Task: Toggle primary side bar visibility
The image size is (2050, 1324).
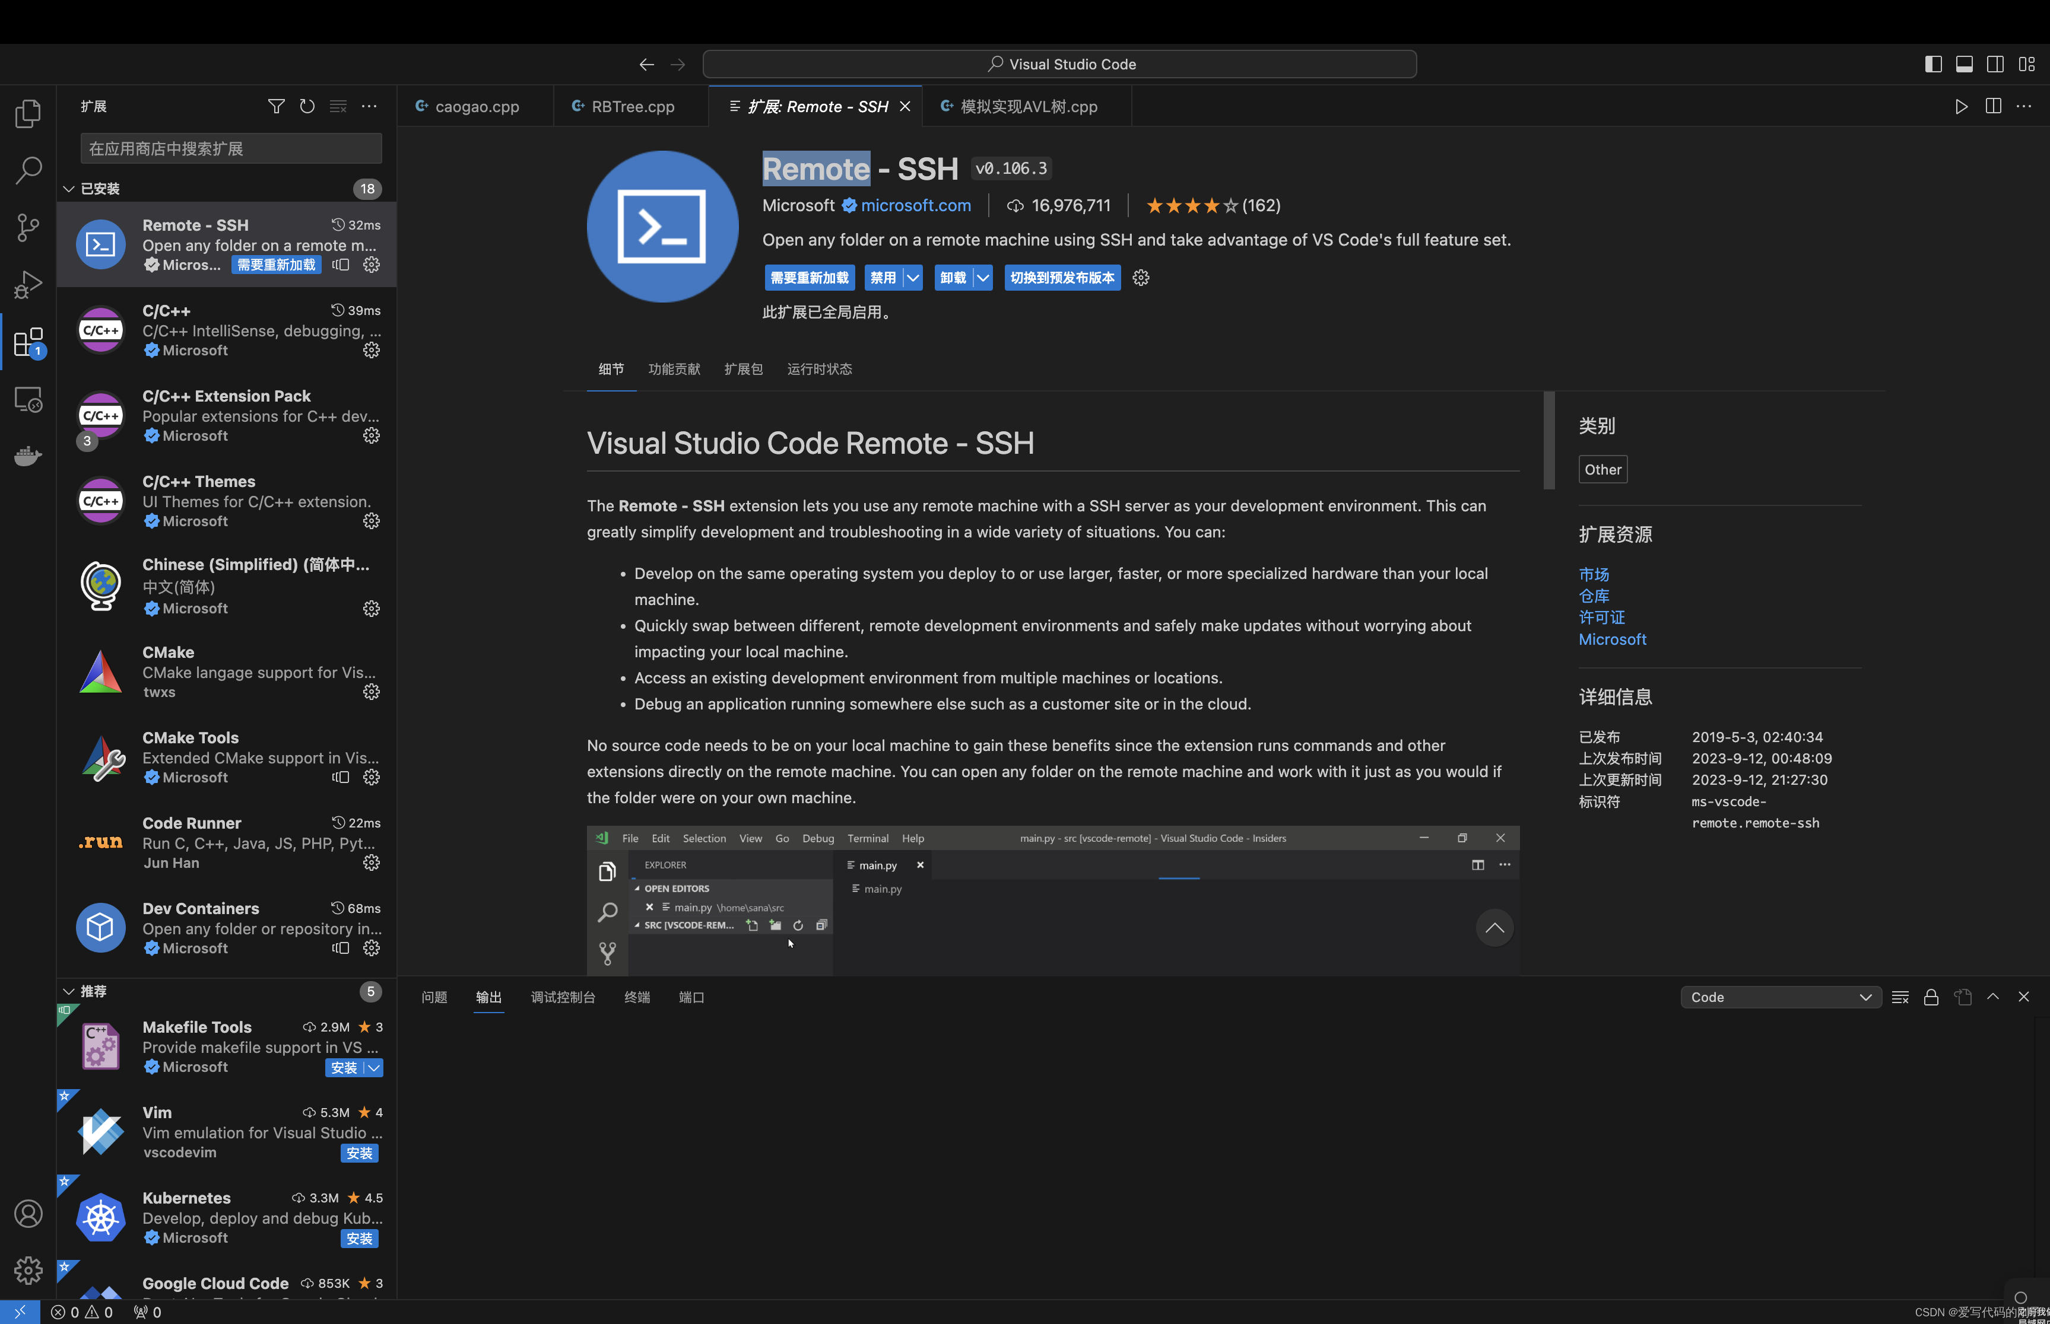Action: [x=1933, y=65]
